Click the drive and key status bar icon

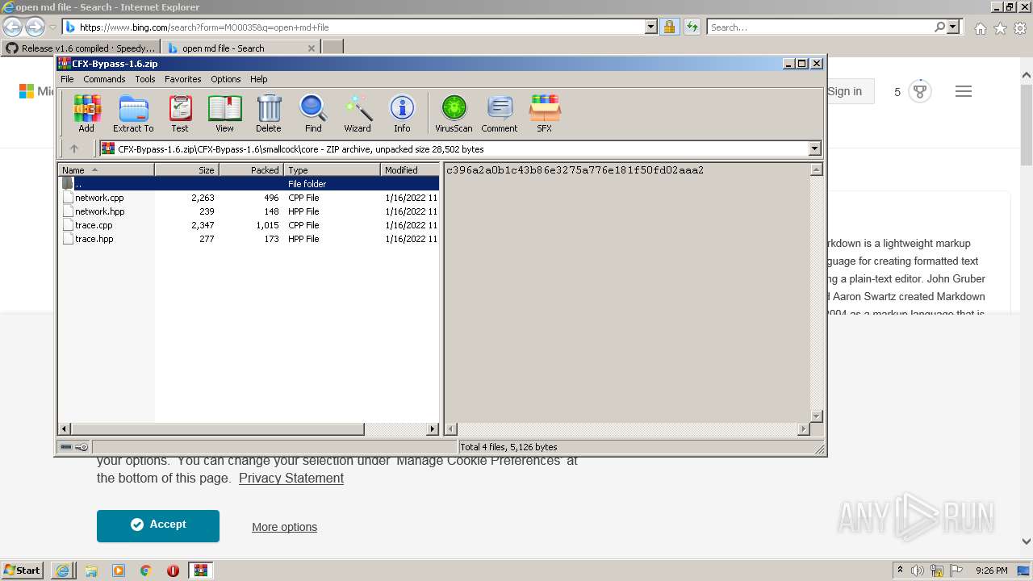coord(74,446)
